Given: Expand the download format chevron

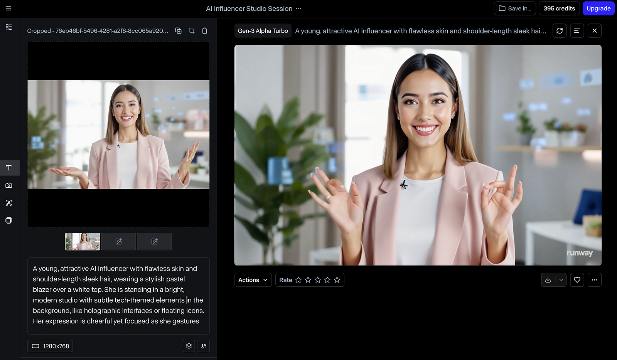Looking at the screenshot, I should click(x=560, y=280).
